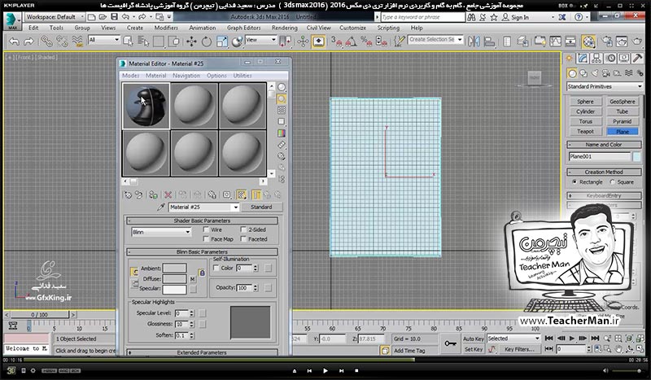651x380 pixels.
Task: Select the Lights category icon
Action: [x=595, y=73]
